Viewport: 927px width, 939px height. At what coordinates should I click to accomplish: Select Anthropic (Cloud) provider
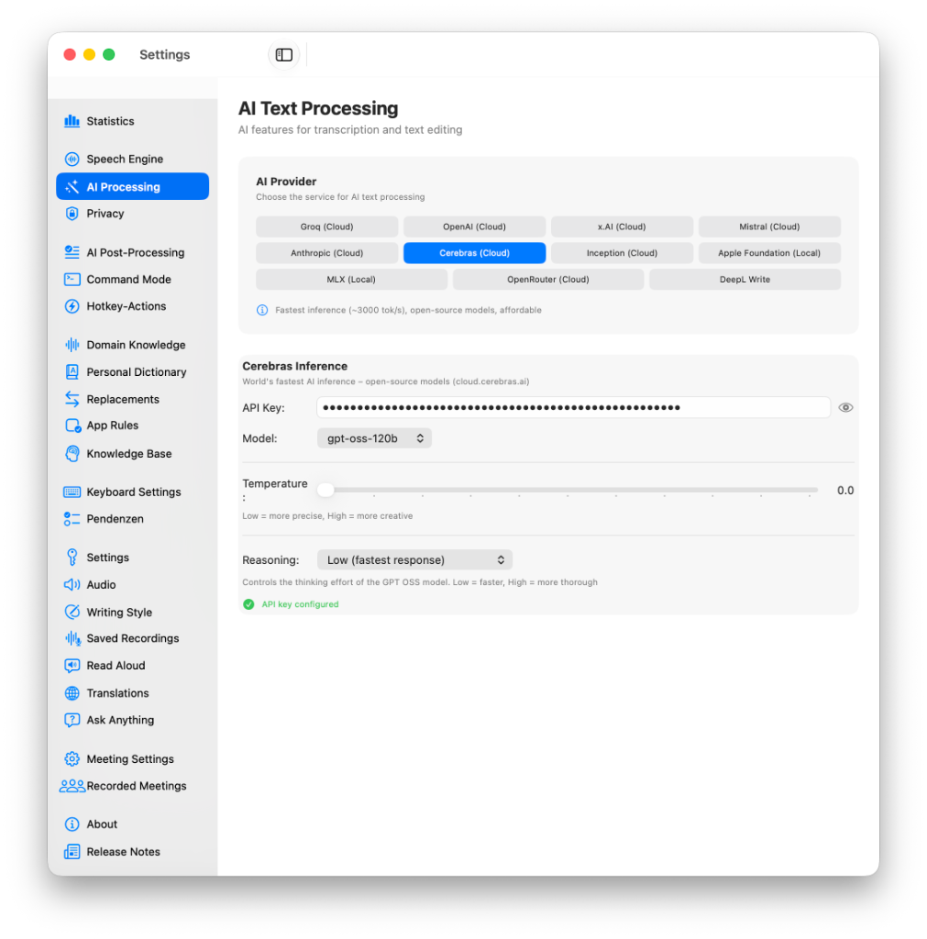pos(327,253)
